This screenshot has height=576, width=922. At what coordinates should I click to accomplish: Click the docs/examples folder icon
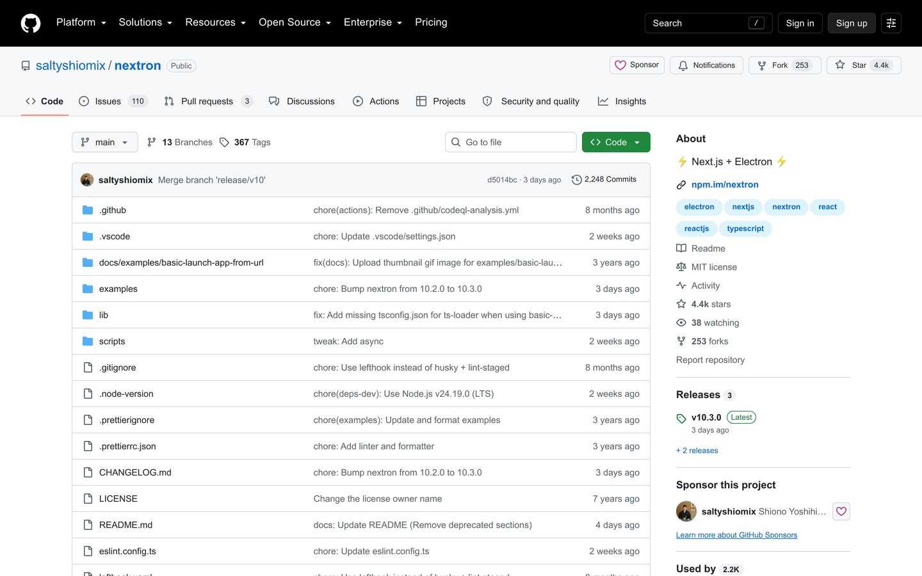tap(88, 262)
